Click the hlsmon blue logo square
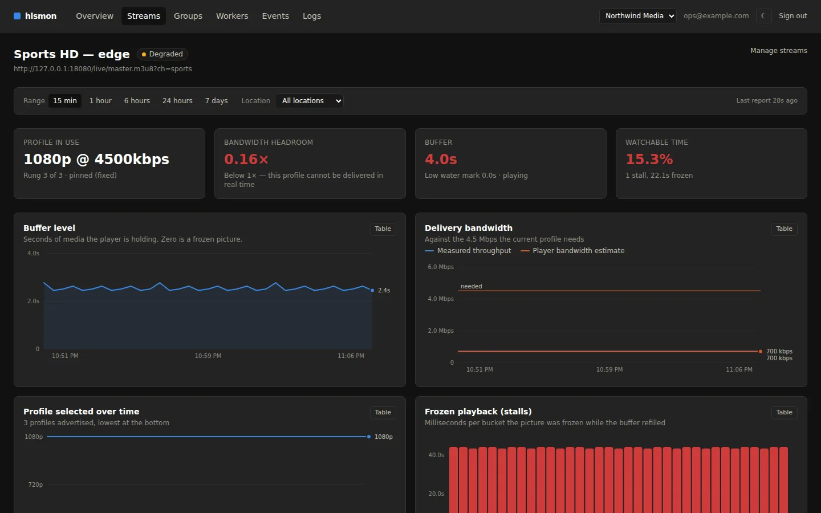This screenshot has width=821, height=513. 17,16
